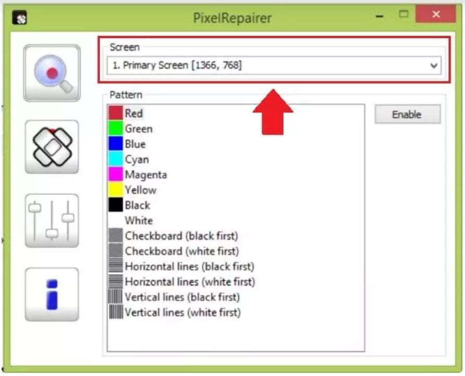Open the dead pixel locator magnifier tool
465x376 pixels.
pos(52,73)
